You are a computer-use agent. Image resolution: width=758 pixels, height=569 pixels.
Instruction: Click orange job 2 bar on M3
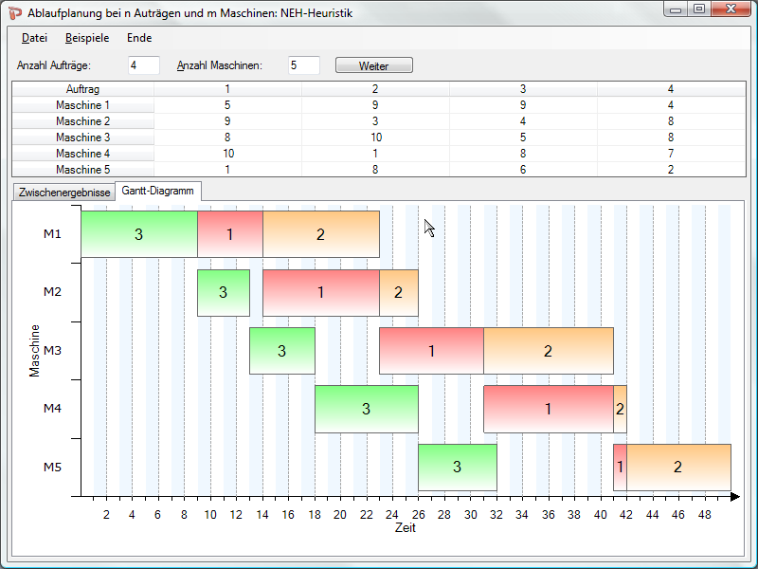click(x=548, y=351)
